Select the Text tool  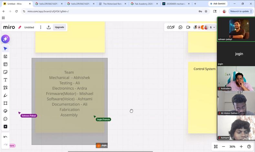5,80
